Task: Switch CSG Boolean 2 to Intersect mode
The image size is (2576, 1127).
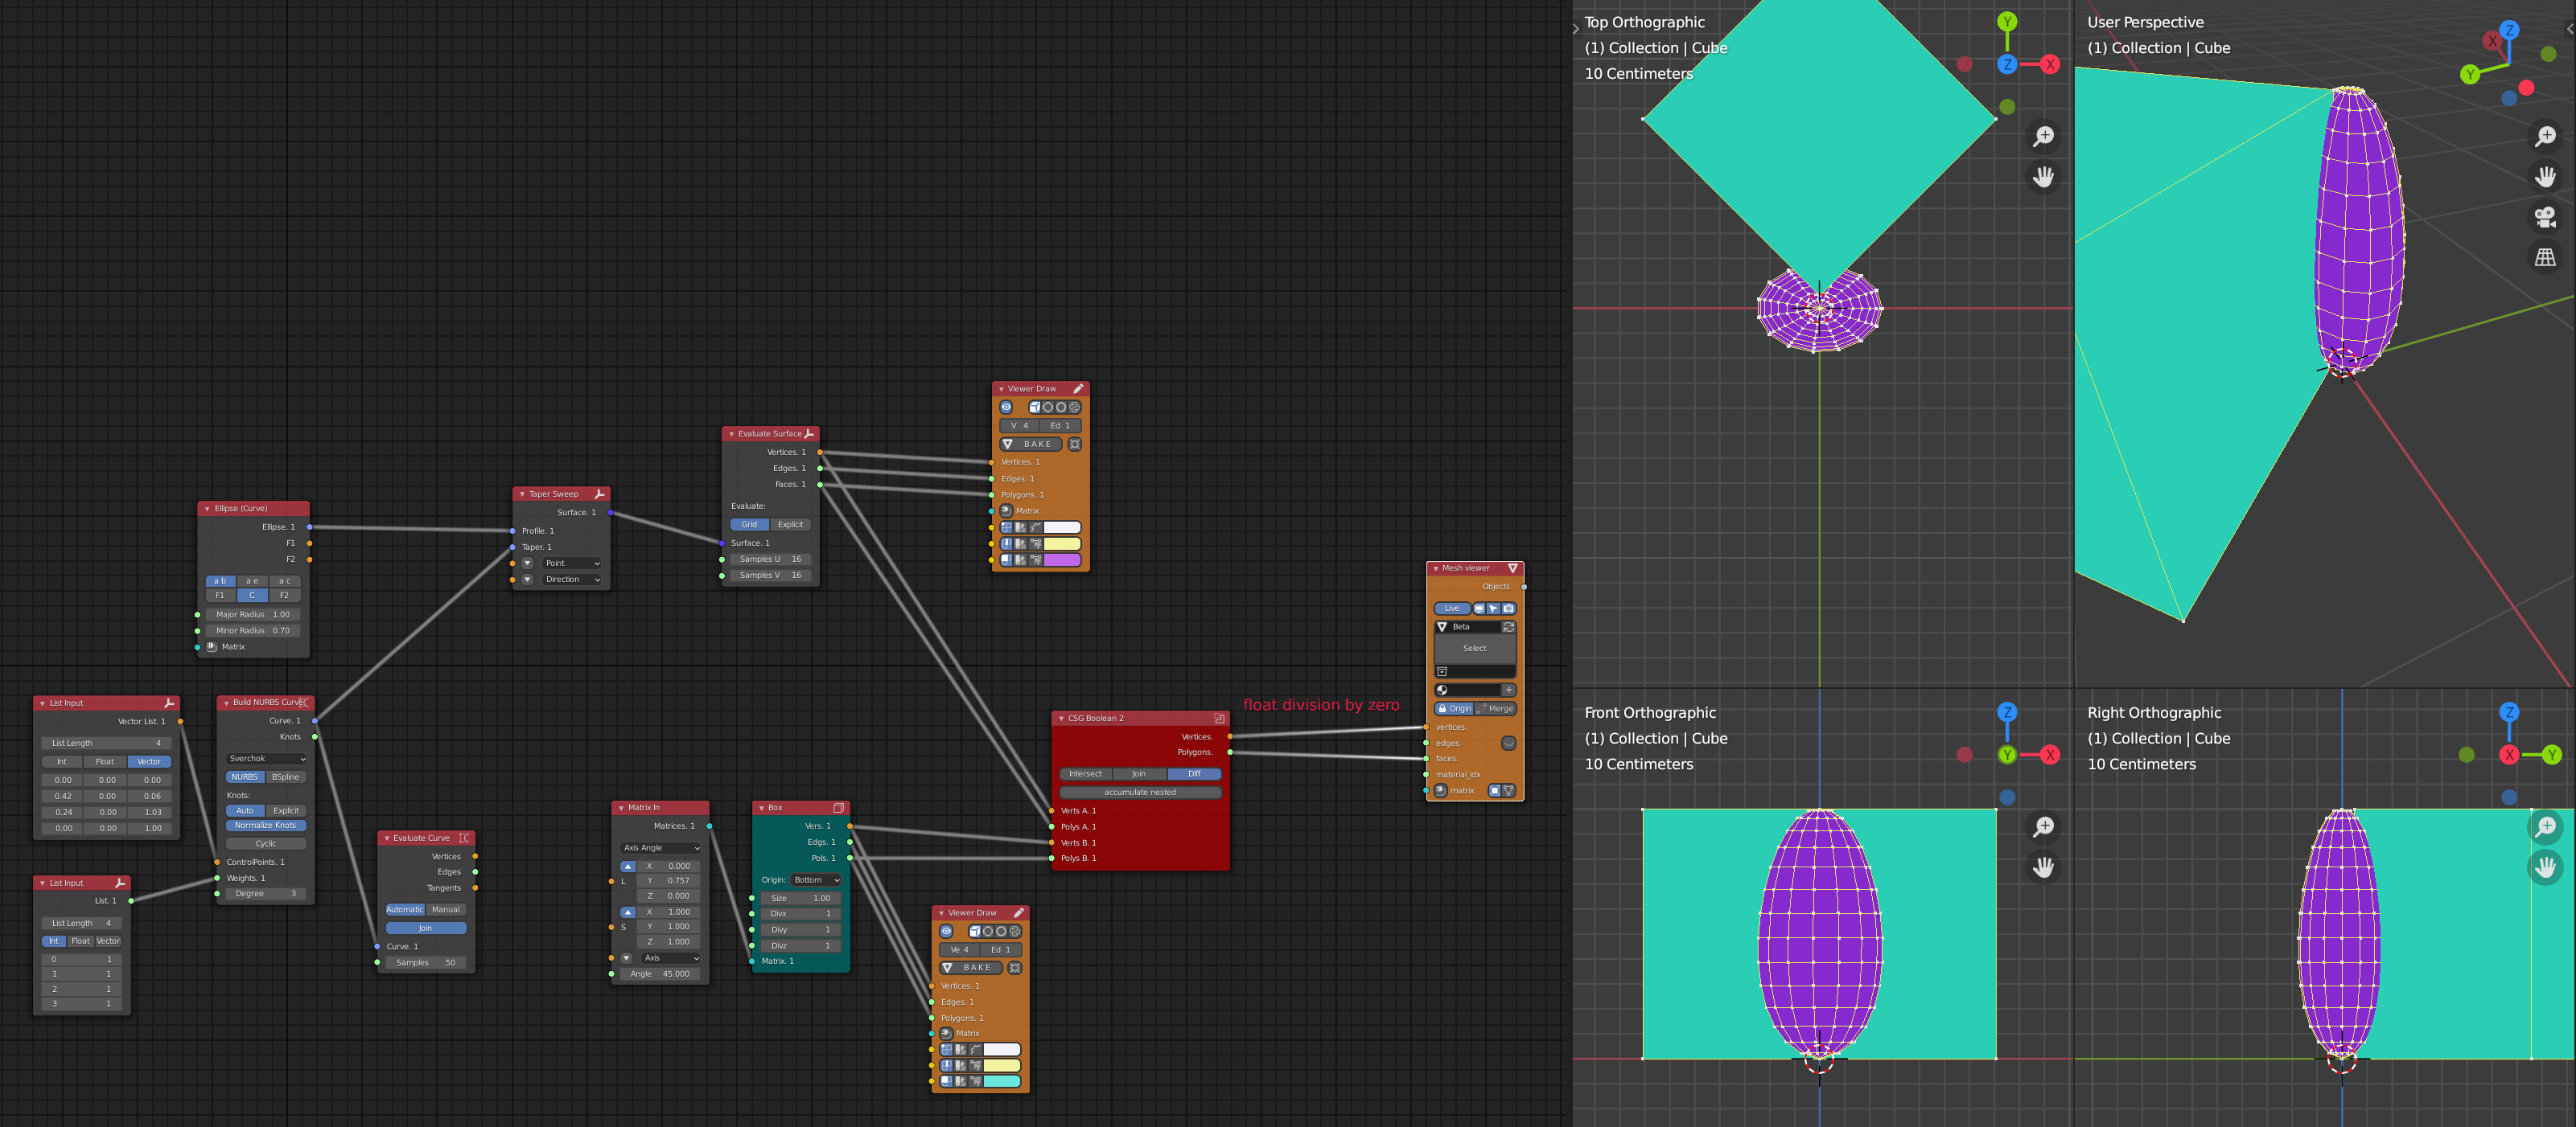Action: [1085, 773]
